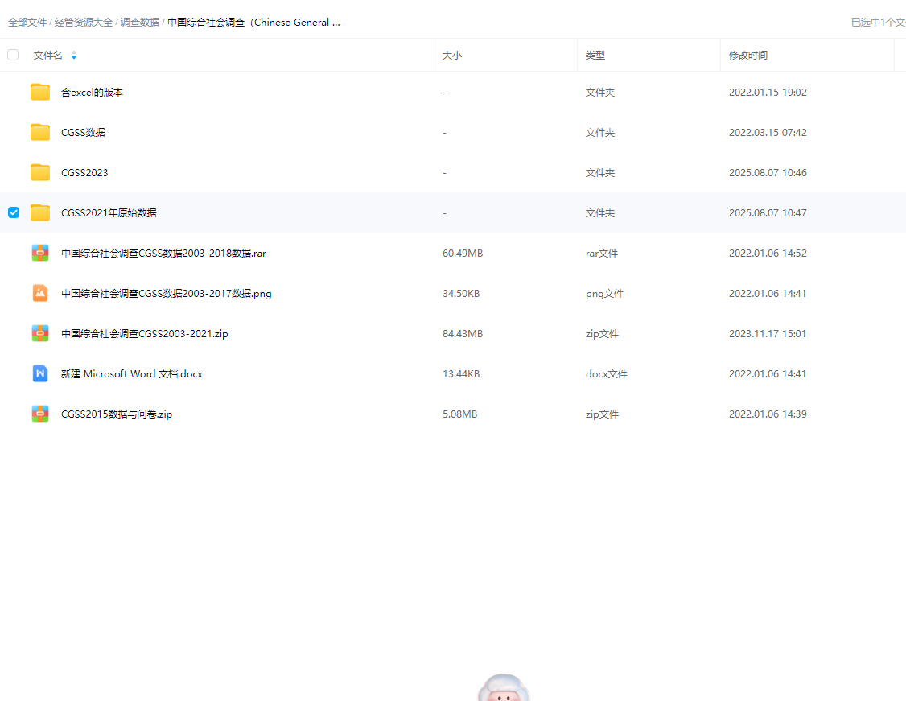Select file 新建 Microsoft Word 文档.docx
The height and width of the screenshot is (701, 906).
pyautogui.click(x=132, y=374)
